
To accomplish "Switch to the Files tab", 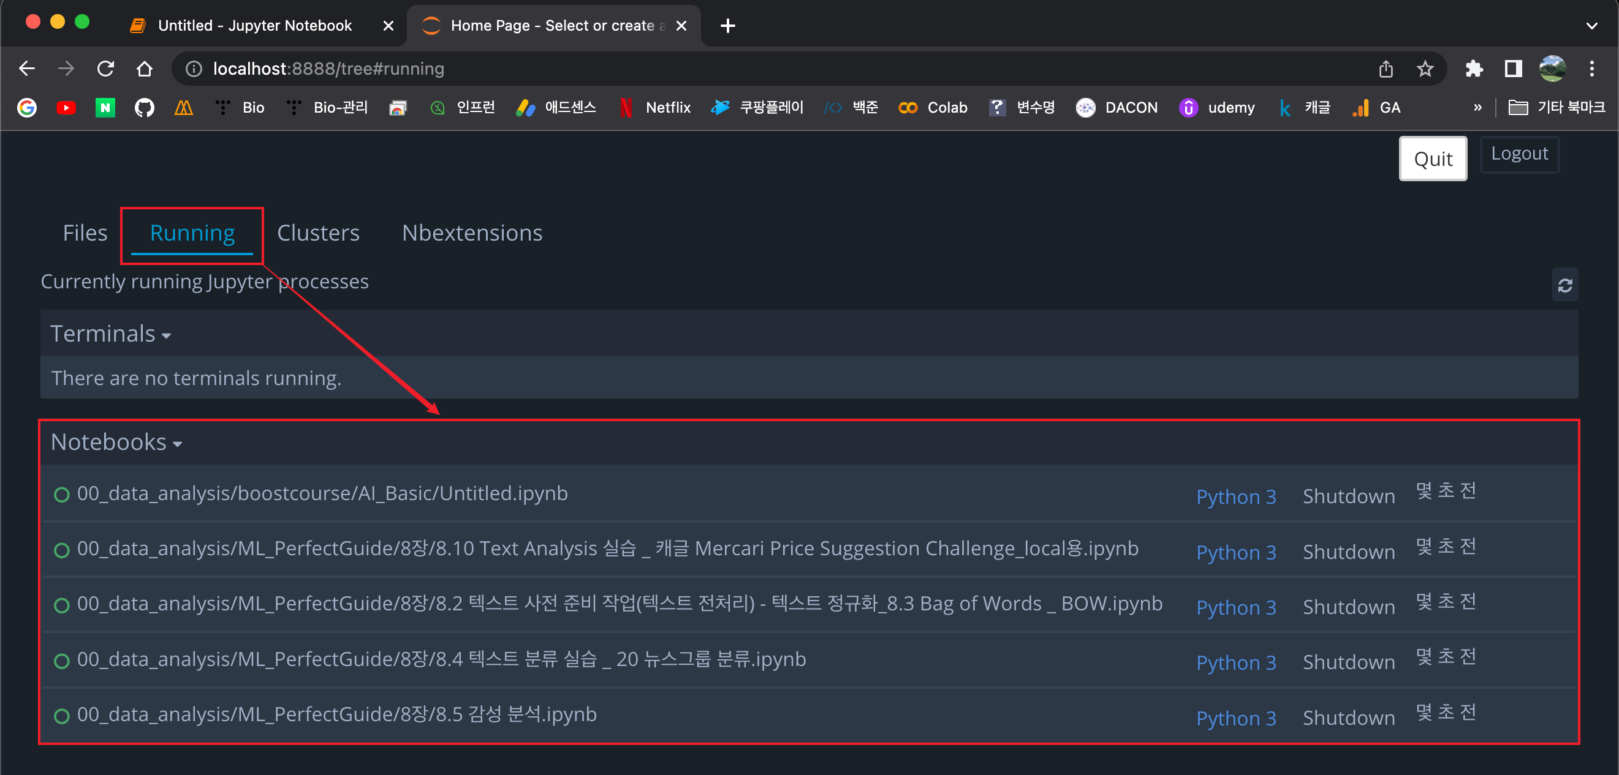I will pos(84,233).
